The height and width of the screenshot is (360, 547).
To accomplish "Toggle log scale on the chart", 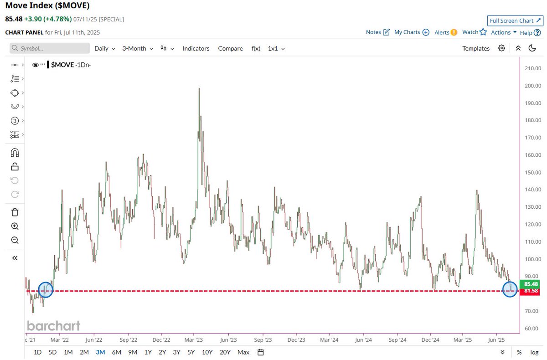I will point(534,352).
